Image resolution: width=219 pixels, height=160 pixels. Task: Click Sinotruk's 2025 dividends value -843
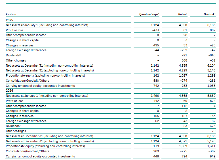(x=212, y=55)
